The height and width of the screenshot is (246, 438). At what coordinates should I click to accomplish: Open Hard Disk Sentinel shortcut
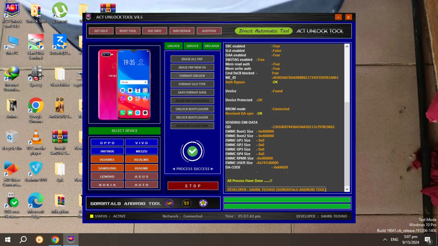(36, 47)
